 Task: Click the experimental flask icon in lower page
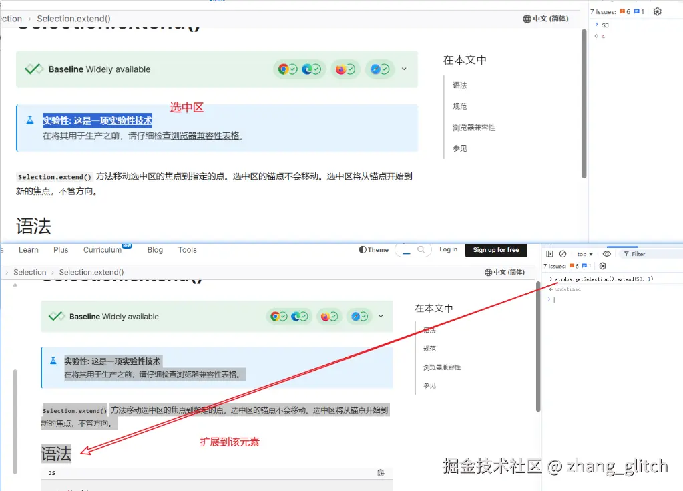pos(53,361)
